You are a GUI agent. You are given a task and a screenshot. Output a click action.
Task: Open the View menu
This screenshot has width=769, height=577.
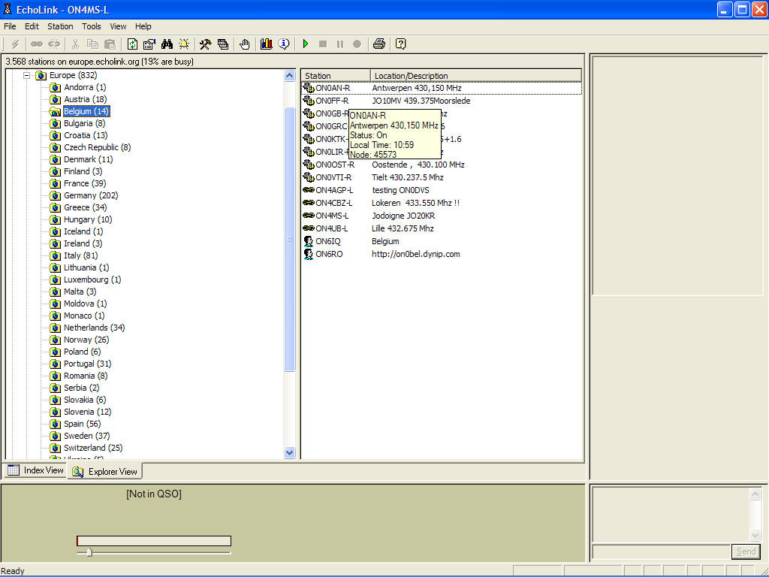click(118, 26)
